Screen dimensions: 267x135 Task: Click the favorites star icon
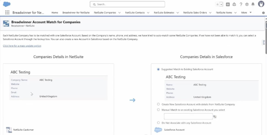point(217,4)
